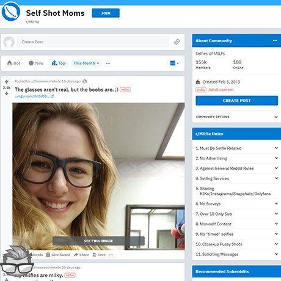Screen dimensions: 281x281
Task: Click the JOIN button
Action: [106, 13]
